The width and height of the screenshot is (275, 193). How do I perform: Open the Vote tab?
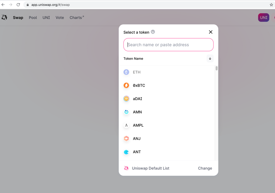pos(60,18)
